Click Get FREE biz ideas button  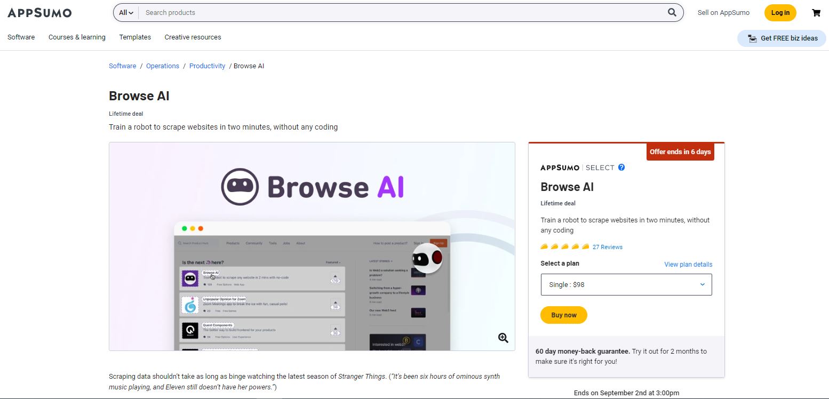point(782,38)
